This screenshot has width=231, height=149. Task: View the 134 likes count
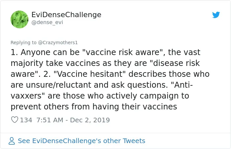(26, 120)
